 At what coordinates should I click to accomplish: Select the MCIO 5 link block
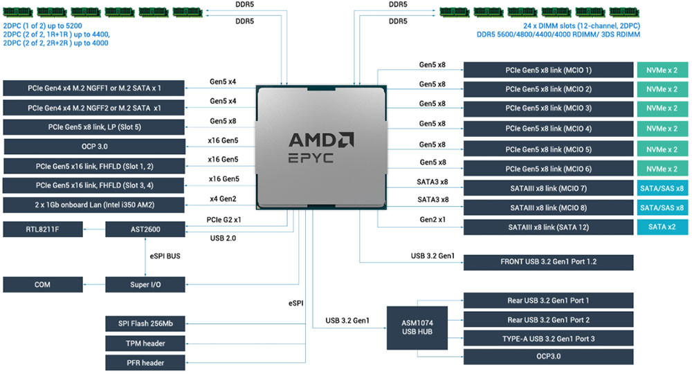[x=549, y=149]
